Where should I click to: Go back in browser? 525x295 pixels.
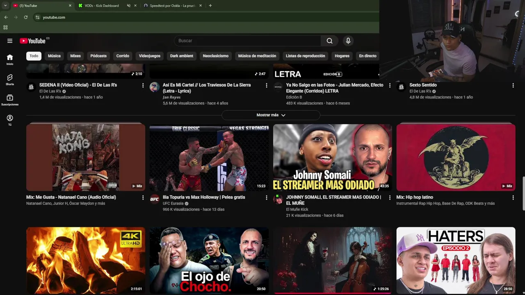6,17
